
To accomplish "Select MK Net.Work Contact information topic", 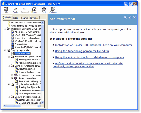I will tap(26, 23).
